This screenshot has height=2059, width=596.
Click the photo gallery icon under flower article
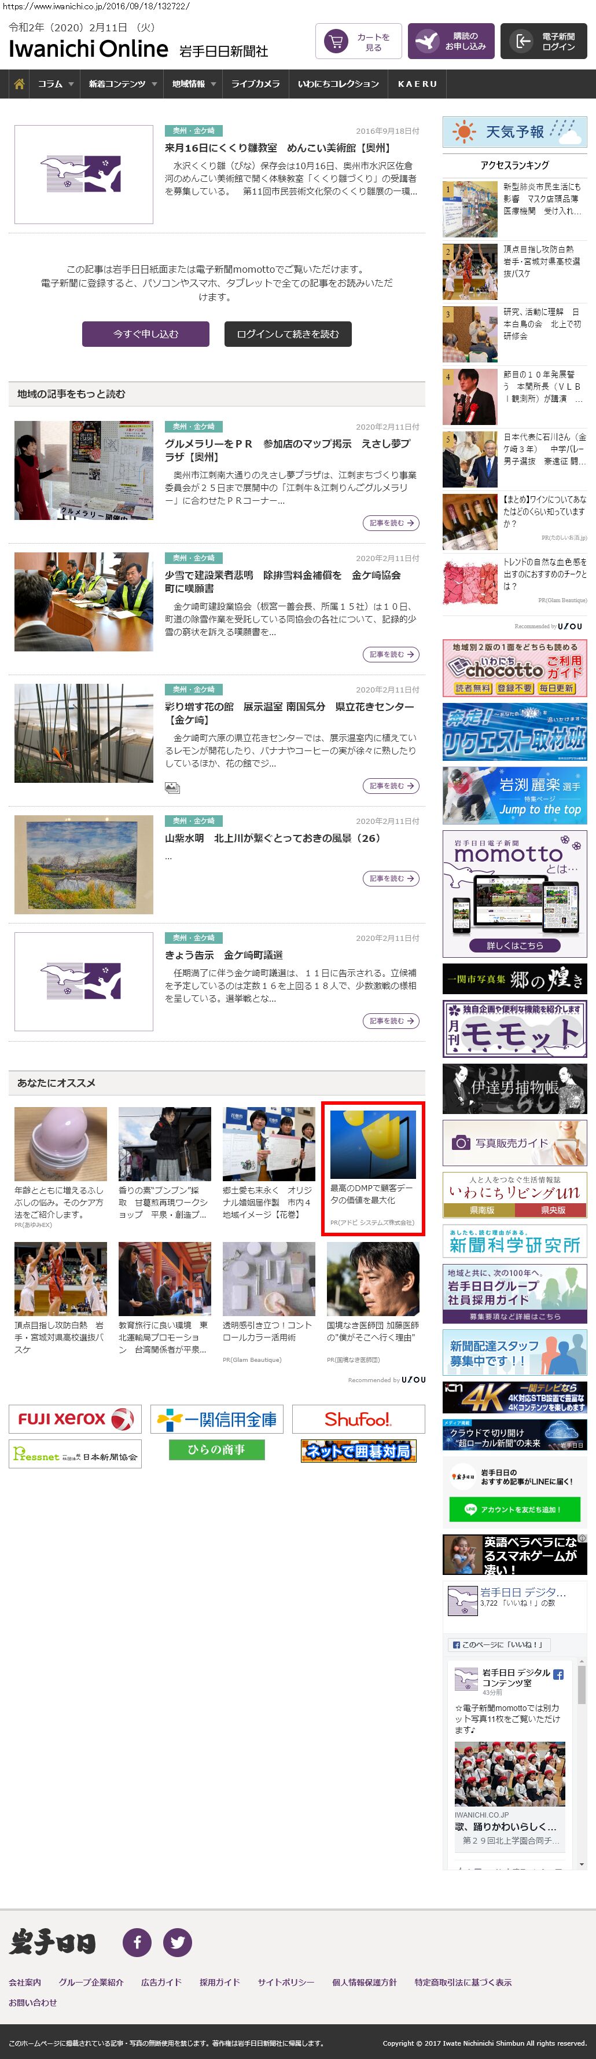[x=172, y=787]
